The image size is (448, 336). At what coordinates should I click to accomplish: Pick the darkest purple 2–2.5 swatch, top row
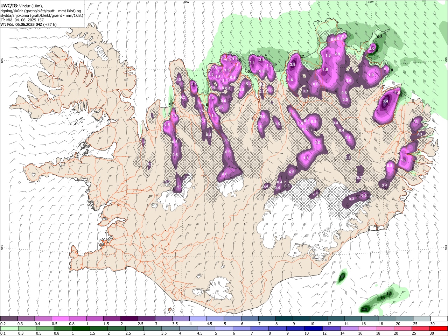129,319
